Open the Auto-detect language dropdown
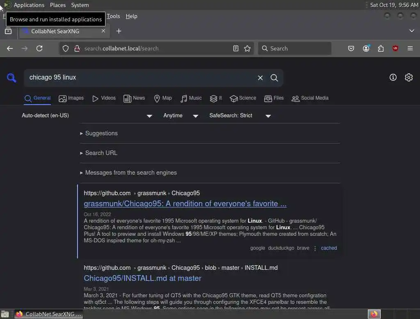The image size is (420, 319). [87, 116]
